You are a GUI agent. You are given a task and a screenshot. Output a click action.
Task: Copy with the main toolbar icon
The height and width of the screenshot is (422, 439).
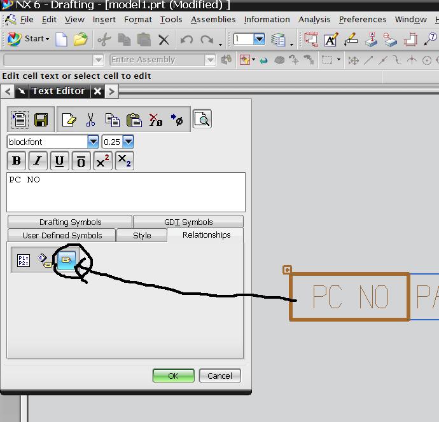tap(124, 39)
